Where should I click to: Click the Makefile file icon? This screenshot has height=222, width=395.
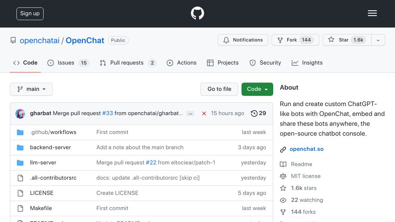(20, 208)
